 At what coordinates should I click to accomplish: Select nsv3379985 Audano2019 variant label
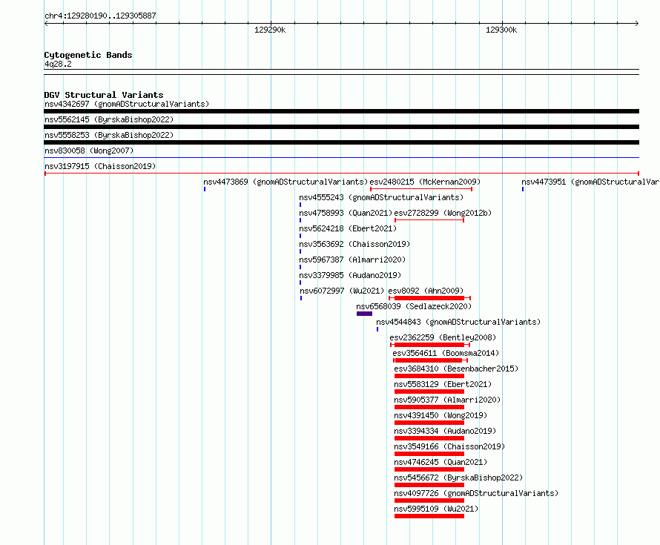tap(350, 275)
